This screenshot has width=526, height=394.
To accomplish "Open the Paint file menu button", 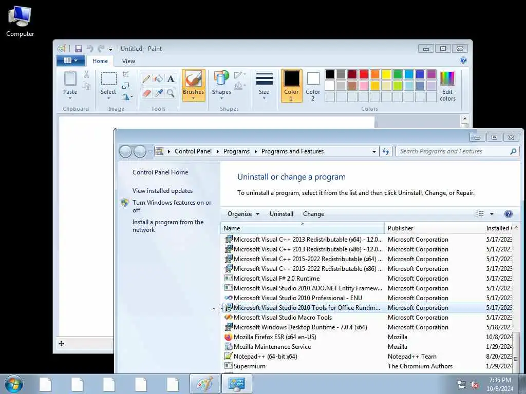I will (x=70, y=61).
